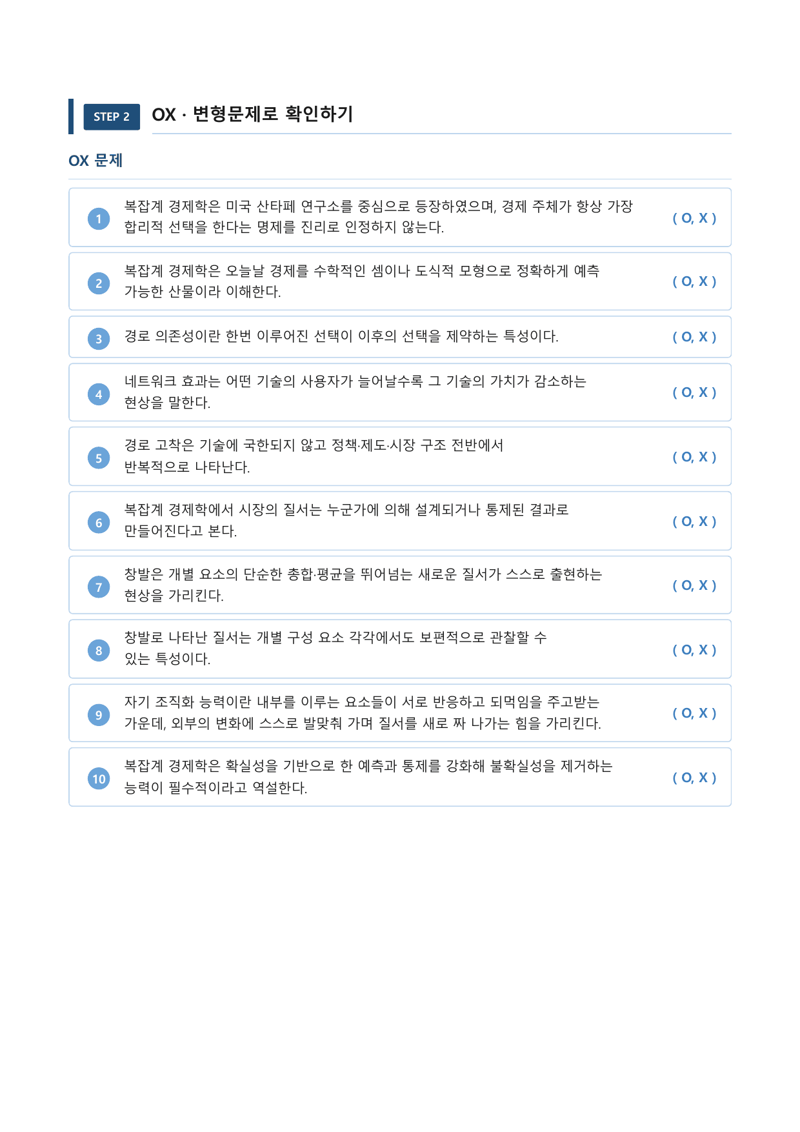Screen dimensions: 800x1132
Task: Click the line starting '가운데, 외부의 변화에 스스로'
Action: pos(363,723)
